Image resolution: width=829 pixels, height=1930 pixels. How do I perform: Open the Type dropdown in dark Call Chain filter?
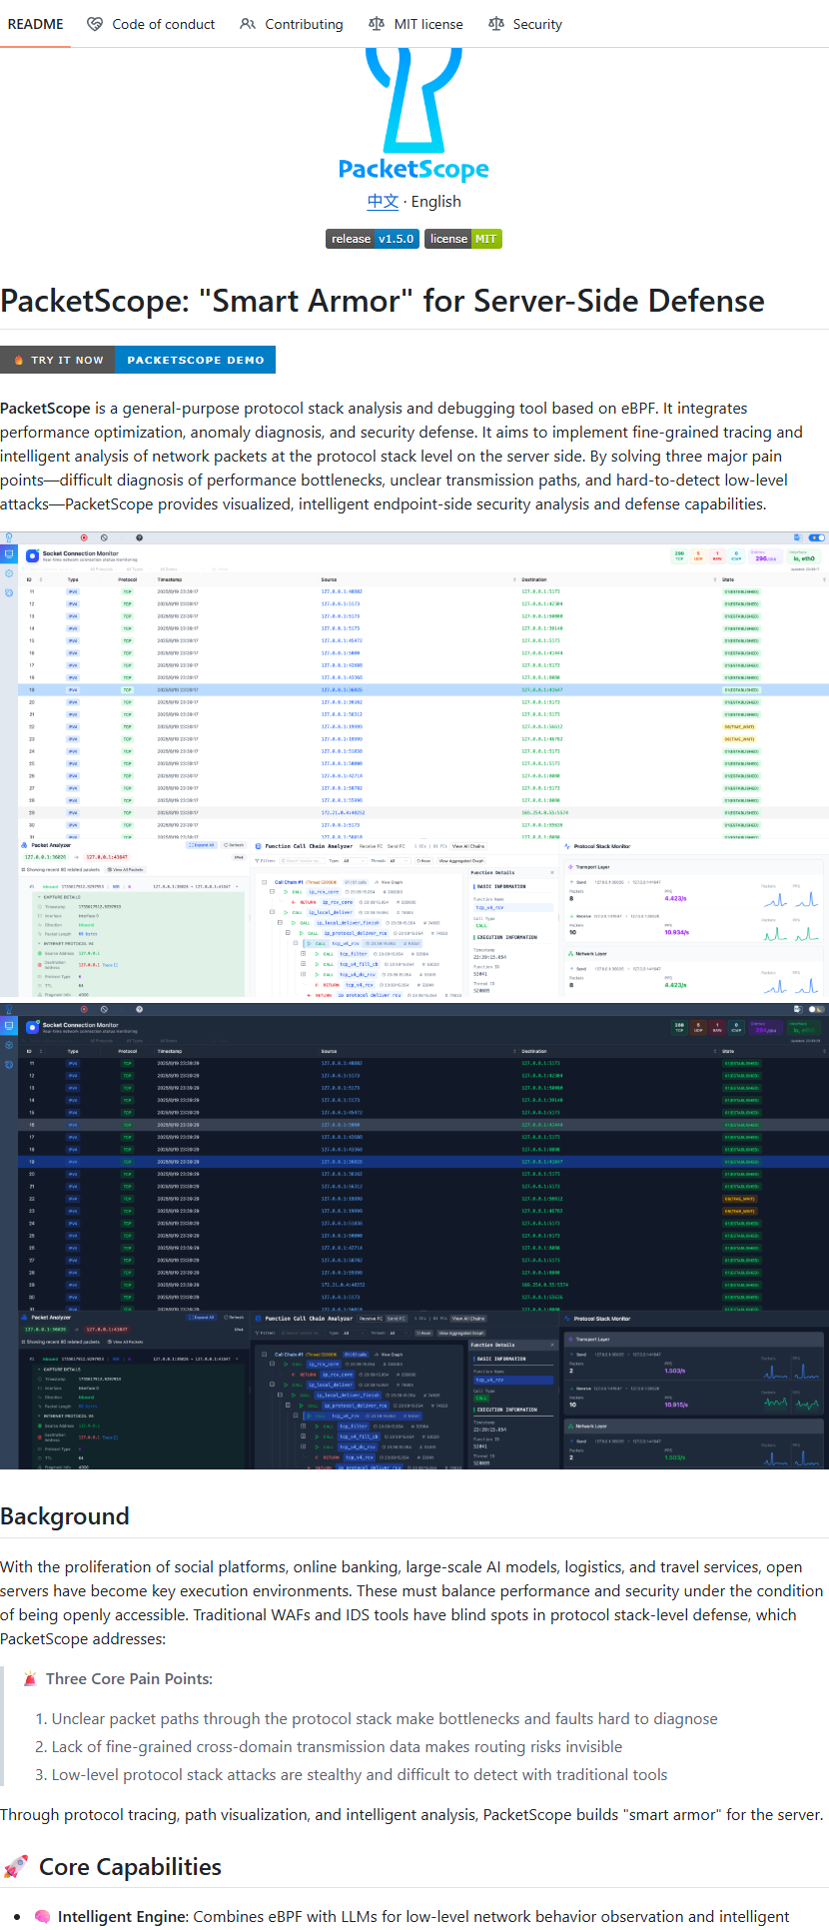(354, 1333)
